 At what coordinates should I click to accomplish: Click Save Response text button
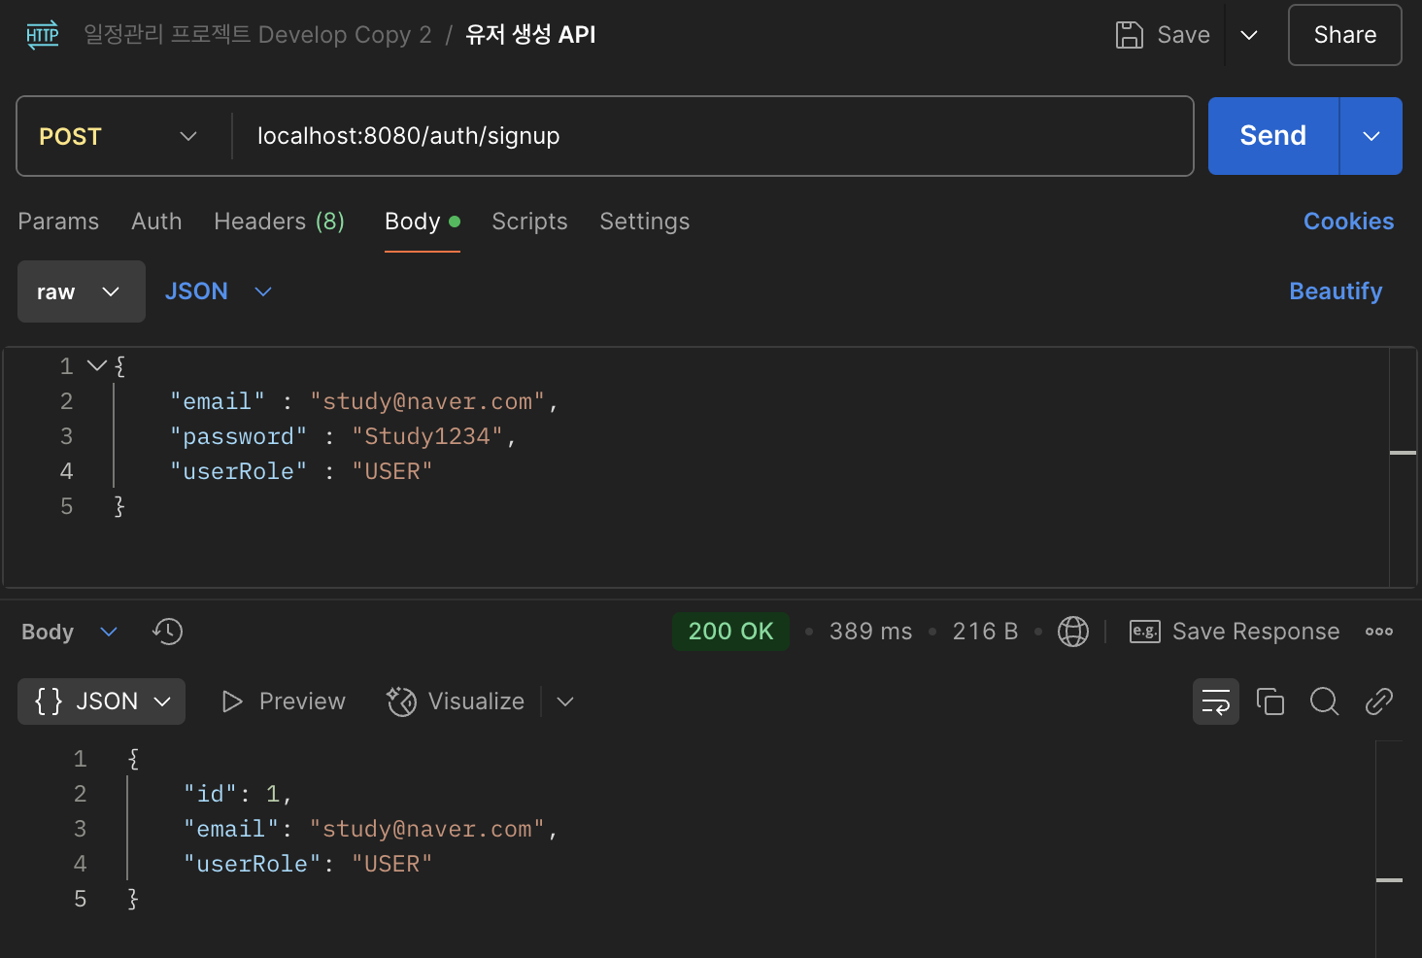(1256, 632)
